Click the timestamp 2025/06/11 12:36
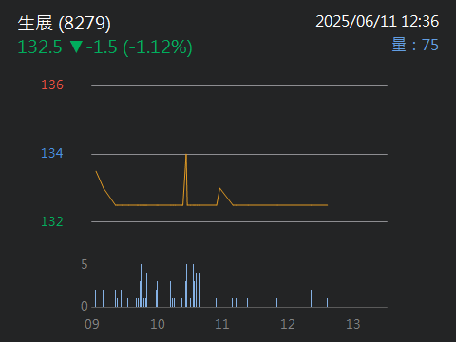Screen dimensions: 456x342 377,21
